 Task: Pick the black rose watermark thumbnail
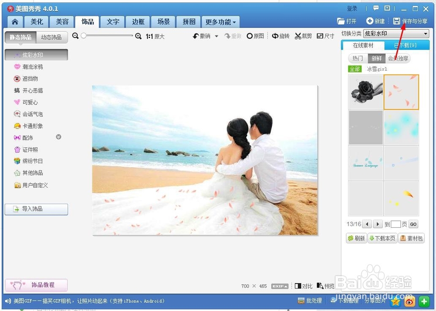click(366, 92)
